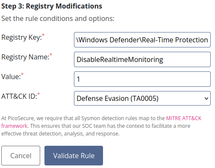Open the ATT&CK ID dropdown
This screenshot has width=215, height=168.
142,98
